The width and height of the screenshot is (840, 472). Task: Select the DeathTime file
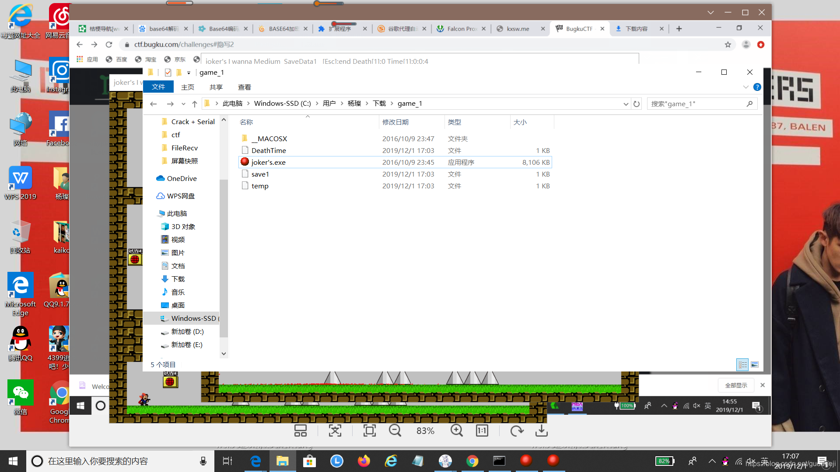pos(395,150)
